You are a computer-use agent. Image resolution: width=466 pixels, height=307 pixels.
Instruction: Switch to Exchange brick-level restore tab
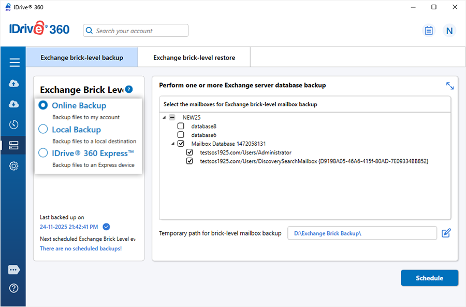tap(194, 58)
